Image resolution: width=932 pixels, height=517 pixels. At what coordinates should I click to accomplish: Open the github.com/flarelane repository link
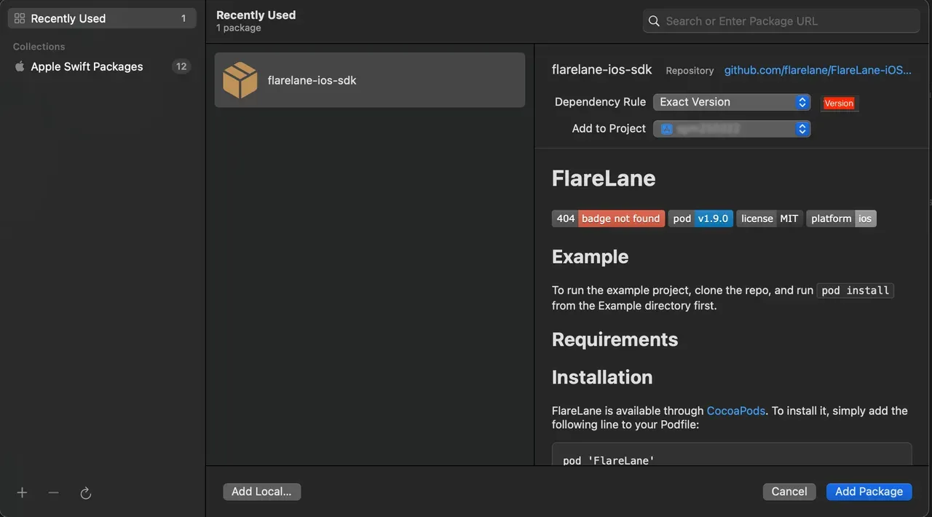coord(818,70)
